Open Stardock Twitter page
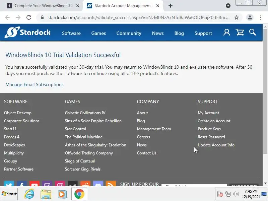The height and width of the screenshot is (201, 268). [9, 184]
